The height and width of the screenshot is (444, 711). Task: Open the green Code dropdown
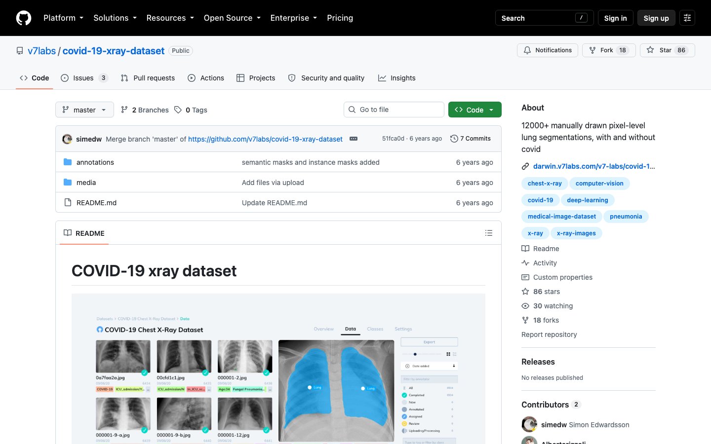[475, 110]
